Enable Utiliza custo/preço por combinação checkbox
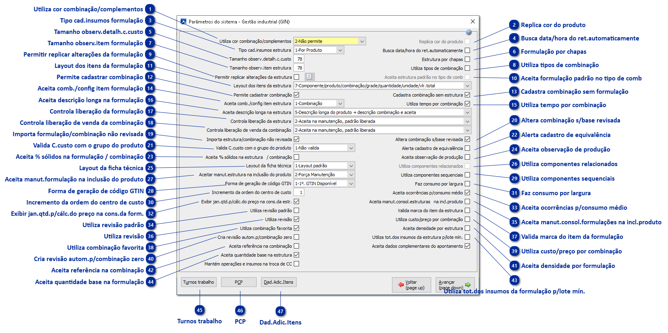Viewport: 668px width, 333px height. 468,219
